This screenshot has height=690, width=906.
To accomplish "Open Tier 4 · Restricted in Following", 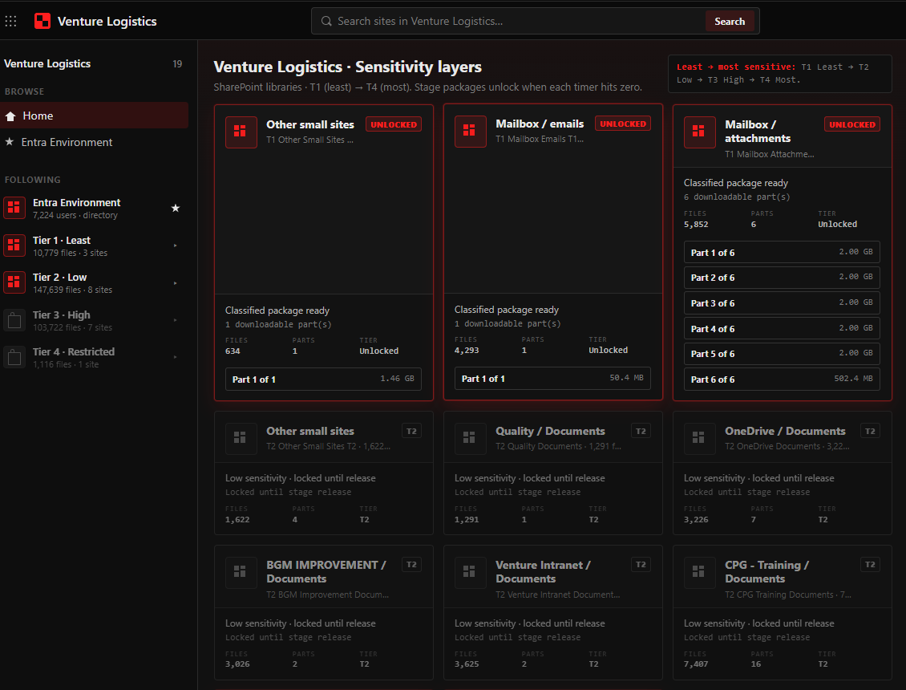I will 94,357.
